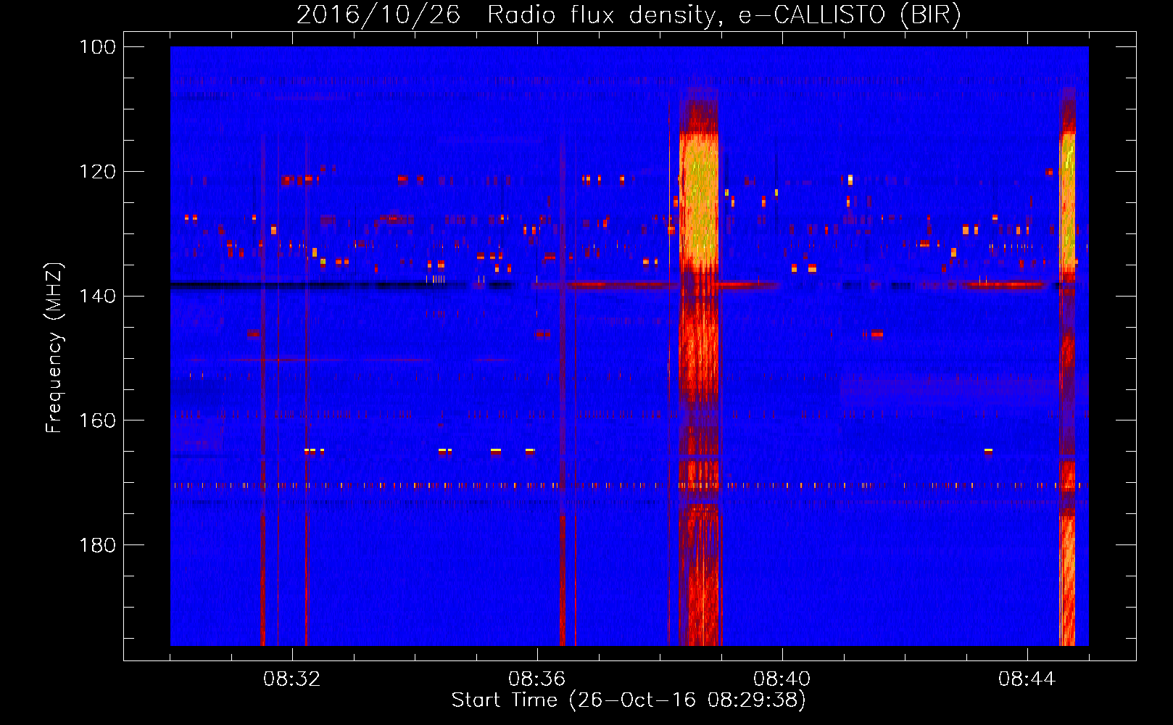Click the 100 frequency tick label

97,47
